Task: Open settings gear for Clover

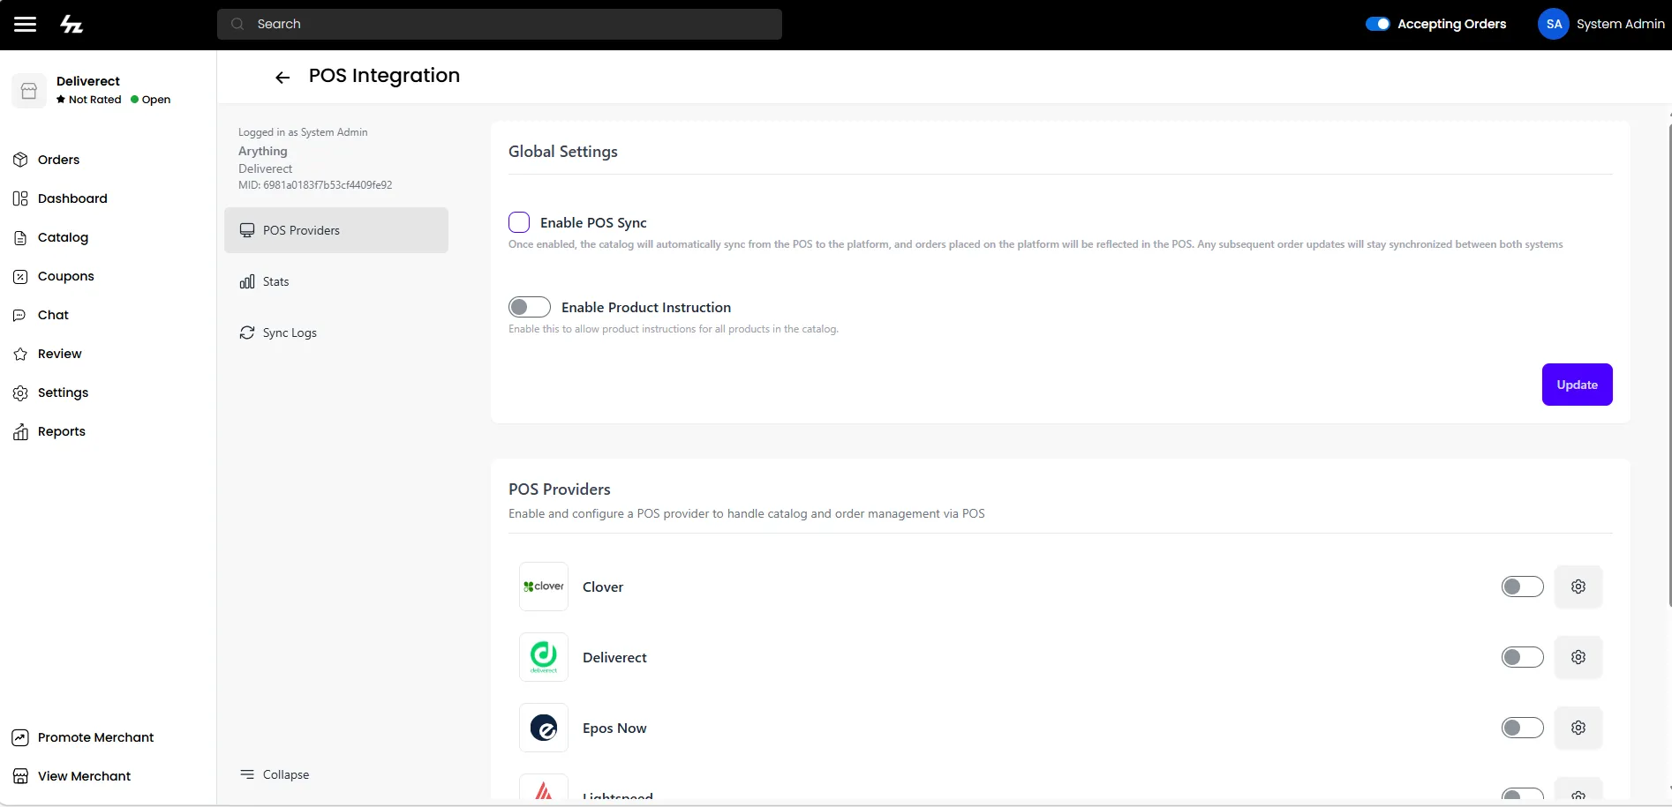Action: click(x=1578, y=587)
